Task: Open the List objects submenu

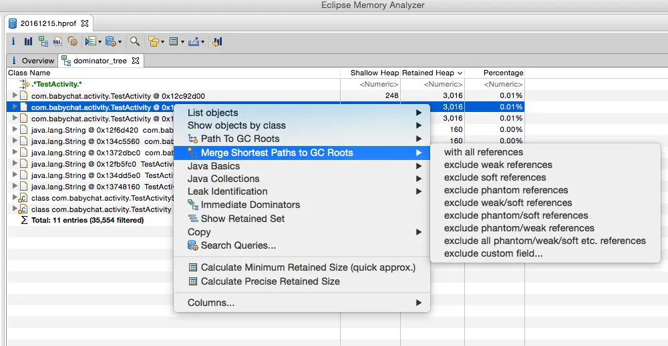Action: 302,113
